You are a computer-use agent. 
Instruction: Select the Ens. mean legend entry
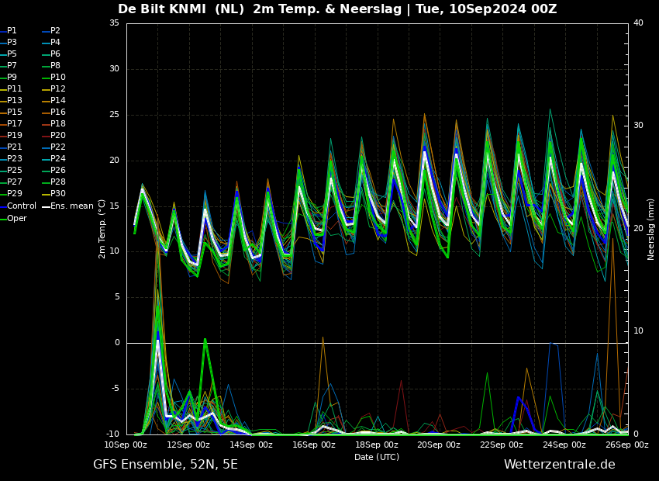click(x=71, y=206)
